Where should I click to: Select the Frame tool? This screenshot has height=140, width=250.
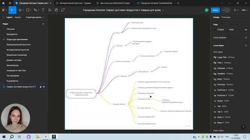[20, 10]
